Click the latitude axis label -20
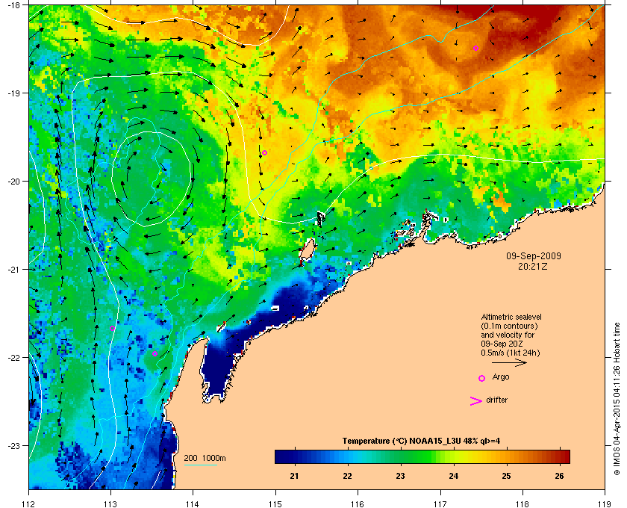This screenshot has height=508, width=627. 13,182
